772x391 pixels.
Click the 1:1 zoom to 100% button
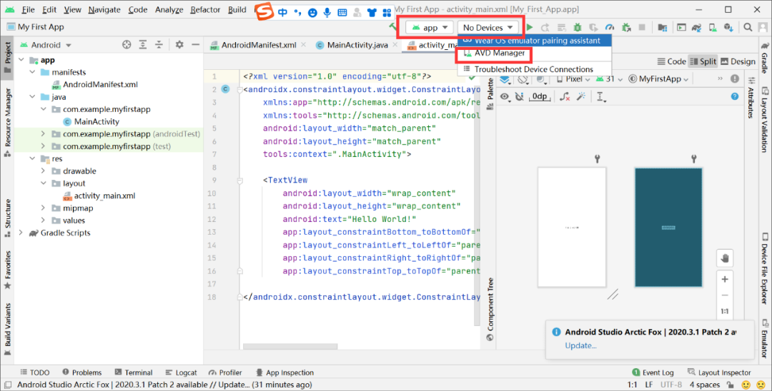(725, 311)
